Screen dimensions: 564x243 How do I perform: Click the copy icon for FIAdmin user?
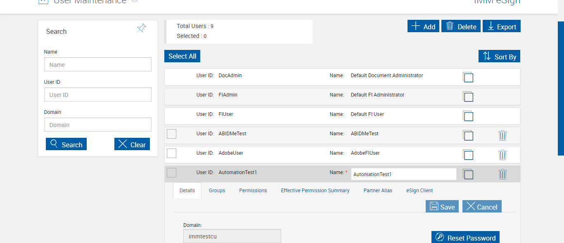pyautogui.click(x=468, y=97)
